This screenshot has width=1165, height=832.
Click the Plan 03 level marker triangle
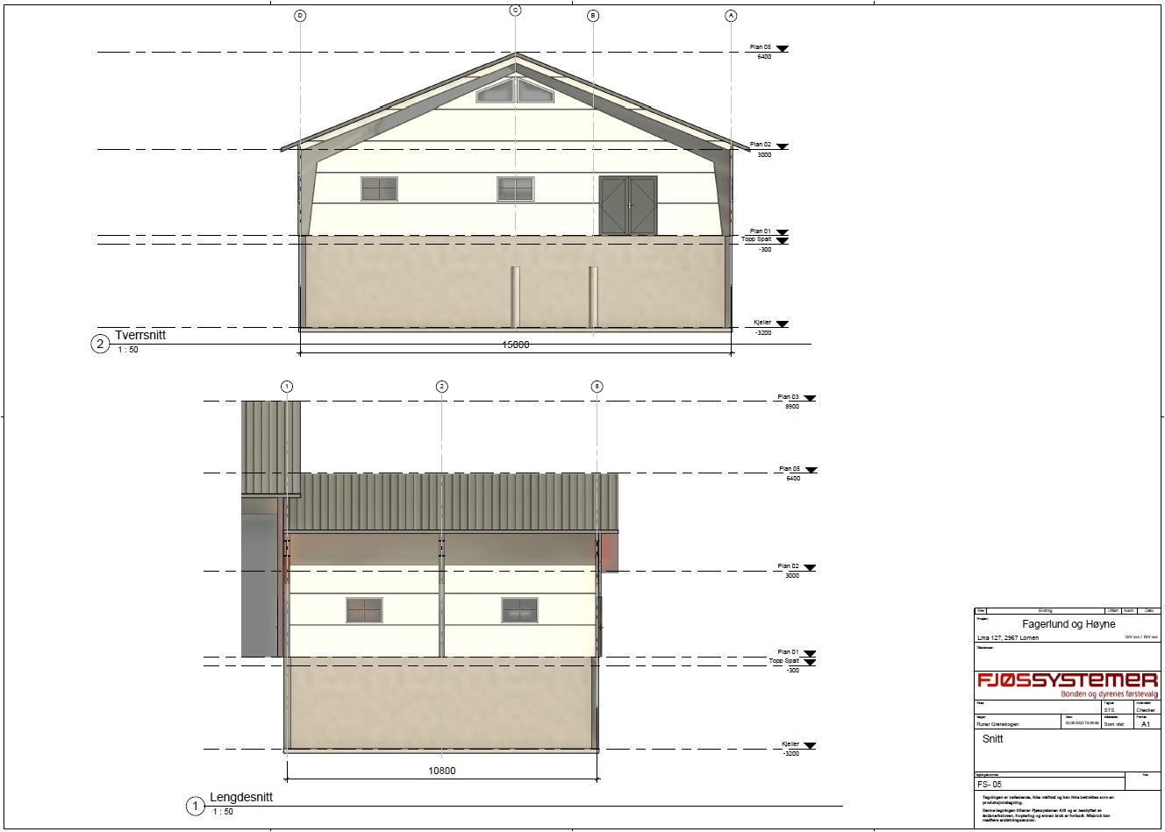(x=809, y=399)
